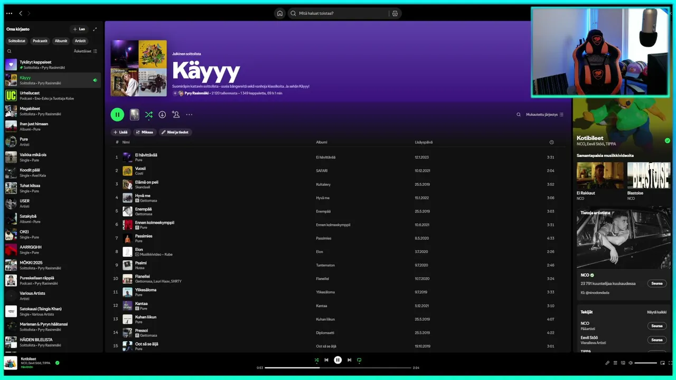676x380 pixels.
Task: Open Urheilucast podcast in the library
Action: 52,96
